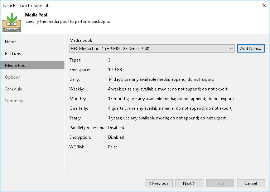Click the WORM False value

pyautogui.click(x=112, y=147)
